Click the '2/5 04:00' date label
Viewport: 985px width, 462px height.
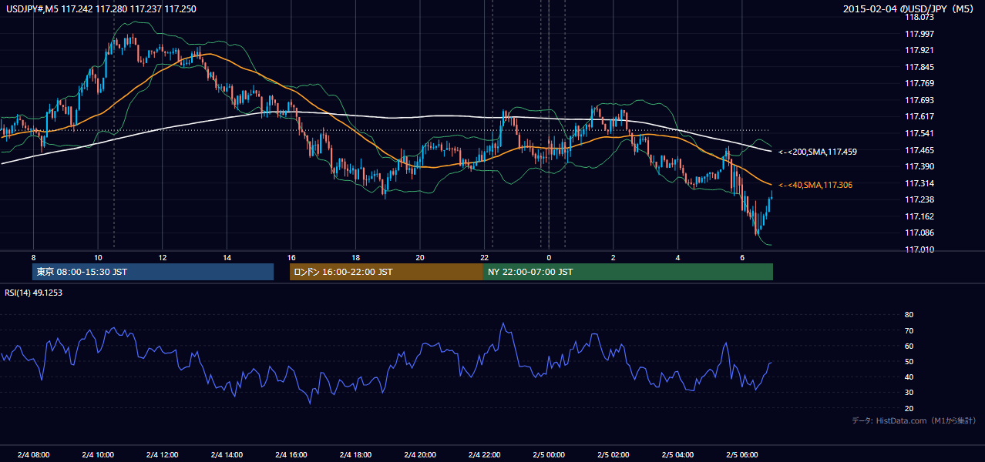coord(677,455)
